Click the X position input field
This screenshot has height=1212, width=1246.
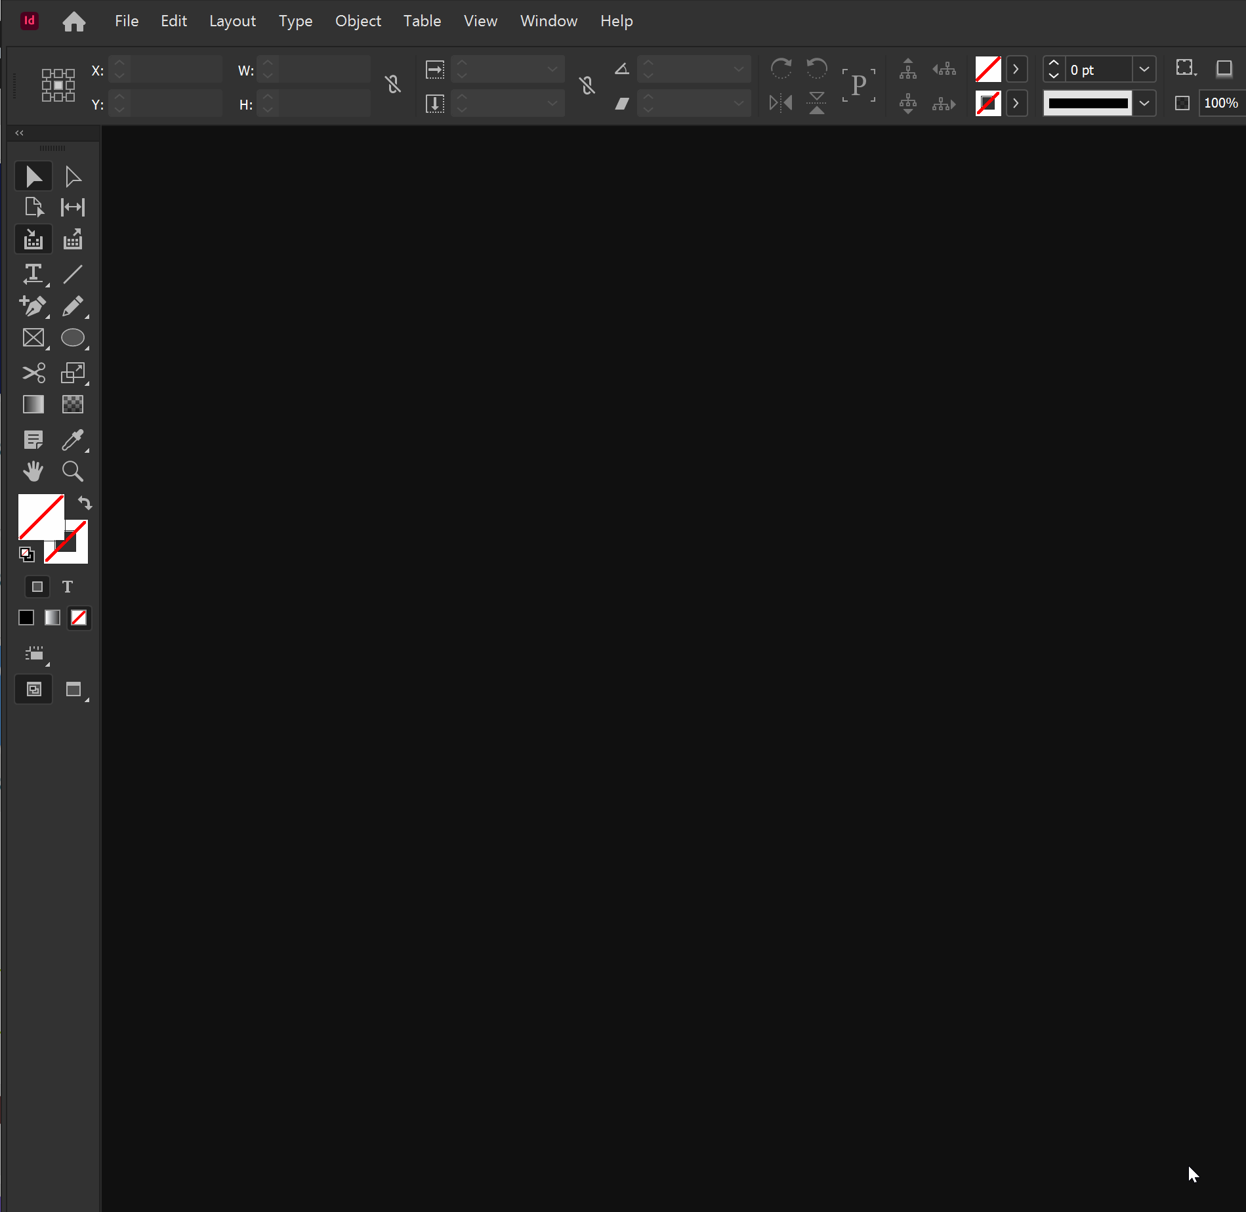pyautogui.click(x=176, y=69)
